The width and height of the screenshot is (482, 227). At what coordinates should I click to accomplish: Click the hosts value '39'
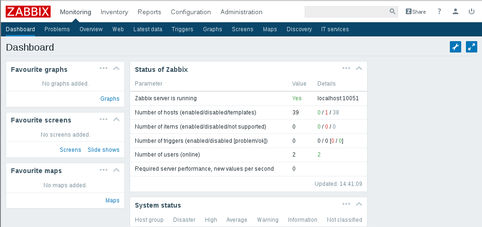click(296, 113)
